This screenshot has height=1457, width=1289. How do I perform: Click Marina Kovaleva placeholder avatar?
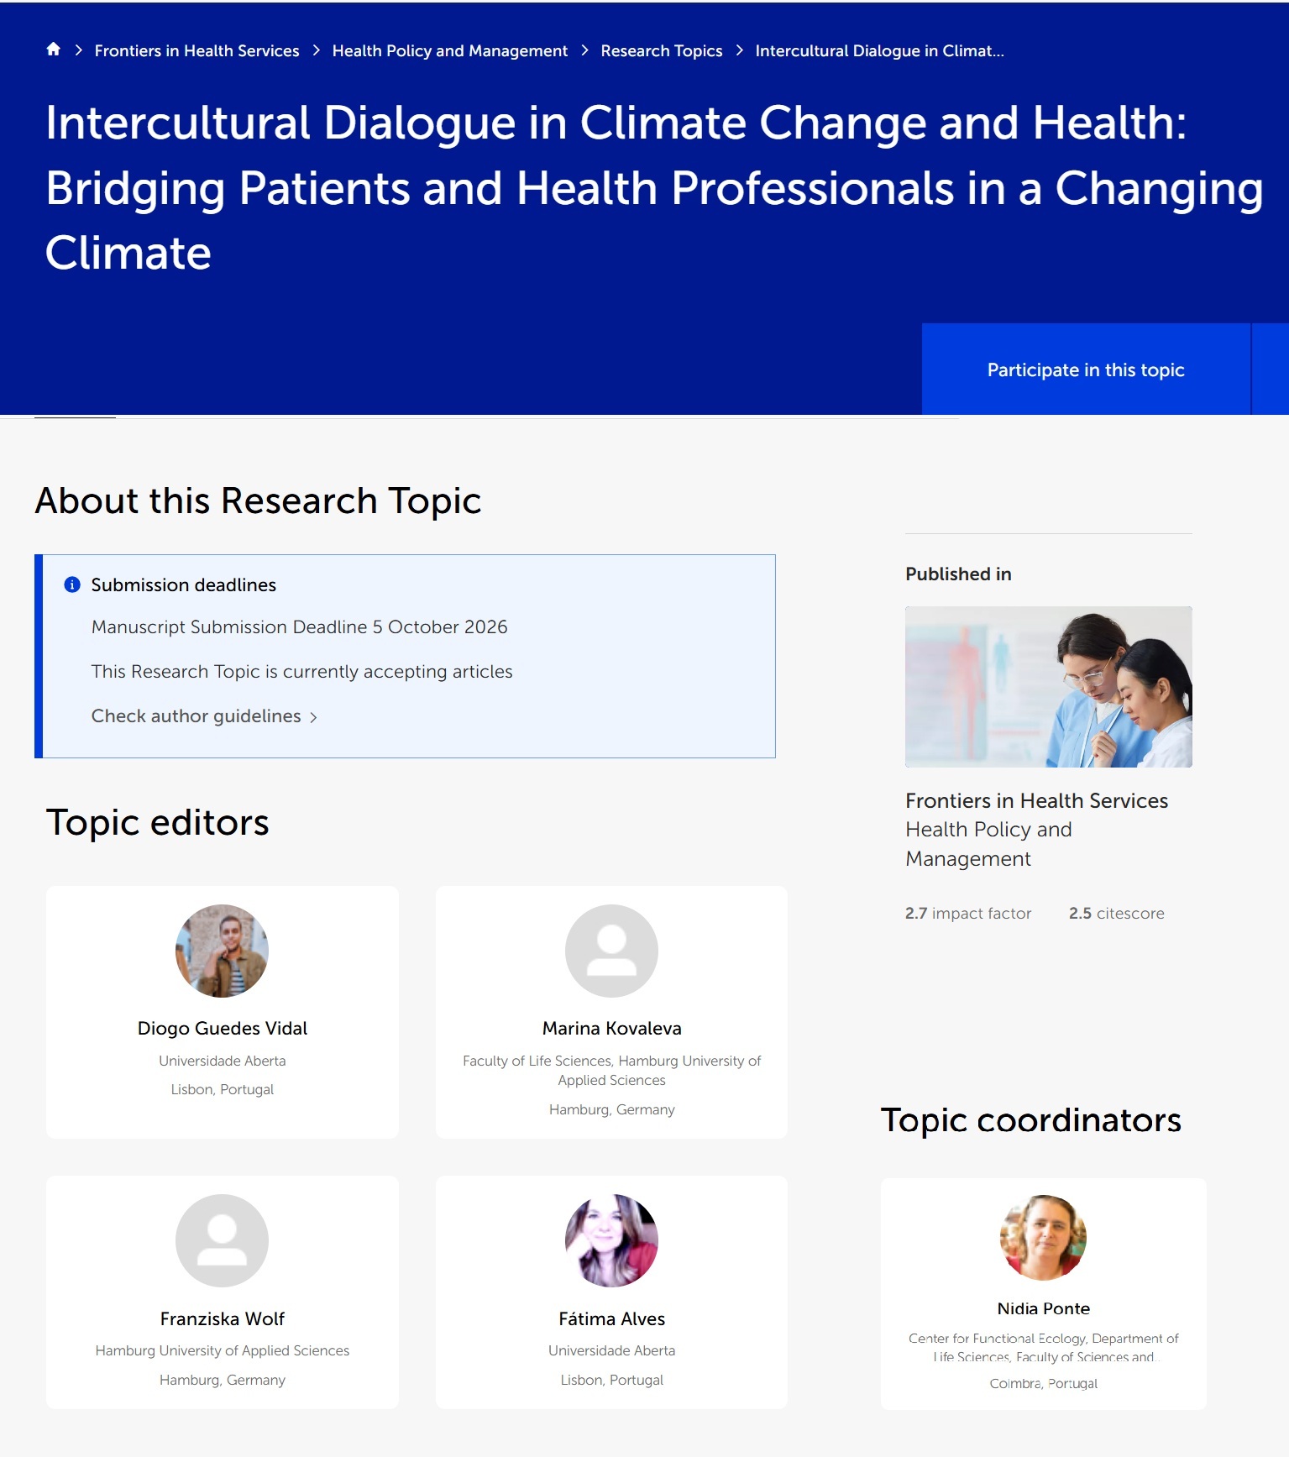tap(611, 951)
